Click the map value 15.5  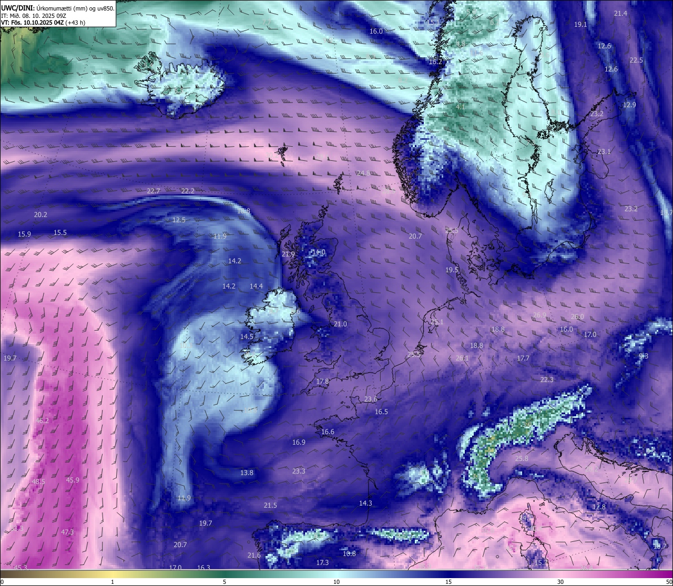(x=60, y=232)
